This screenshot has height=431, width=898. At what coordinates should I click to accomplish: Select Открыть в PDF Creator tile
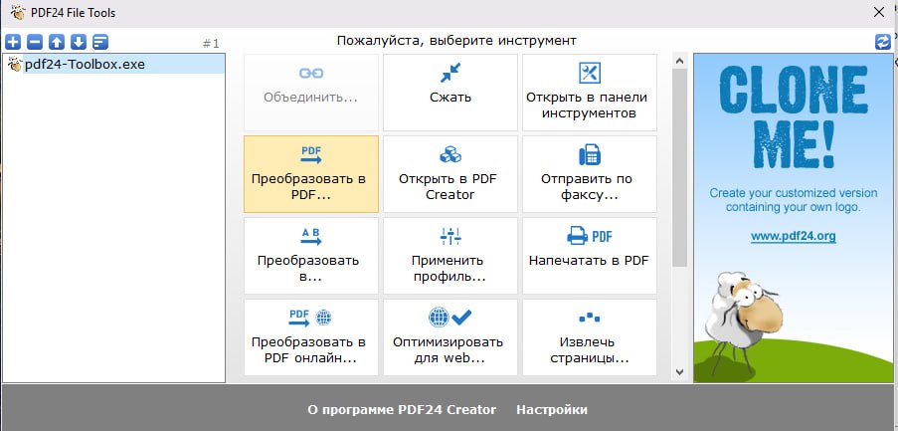pos(450,174)
